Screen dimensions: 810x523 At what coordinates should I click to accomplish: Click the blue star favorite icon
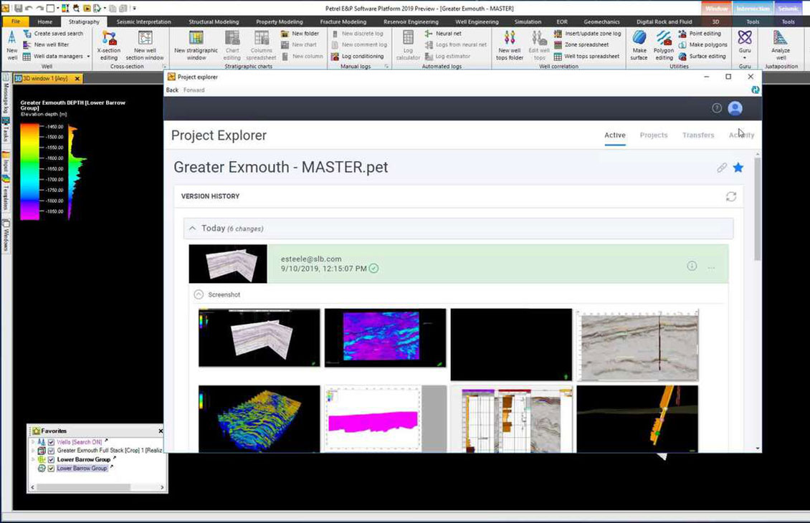click(738, 168)
